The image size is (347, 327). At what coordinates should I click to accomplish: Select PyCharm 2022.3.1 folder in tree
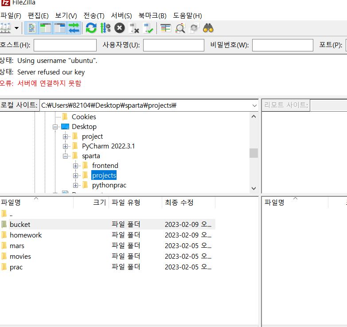tap(108, 146)
